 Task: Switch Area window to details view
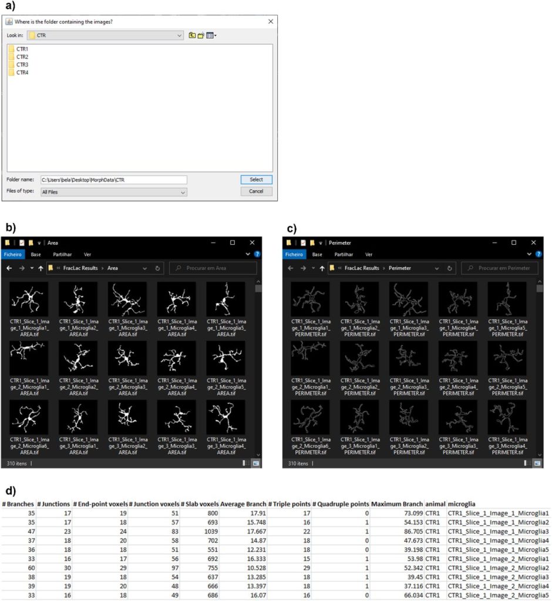[x=247, y=463]
